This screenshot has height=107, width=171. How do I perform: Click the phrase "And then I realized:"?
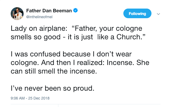click(x=73, y=63)
